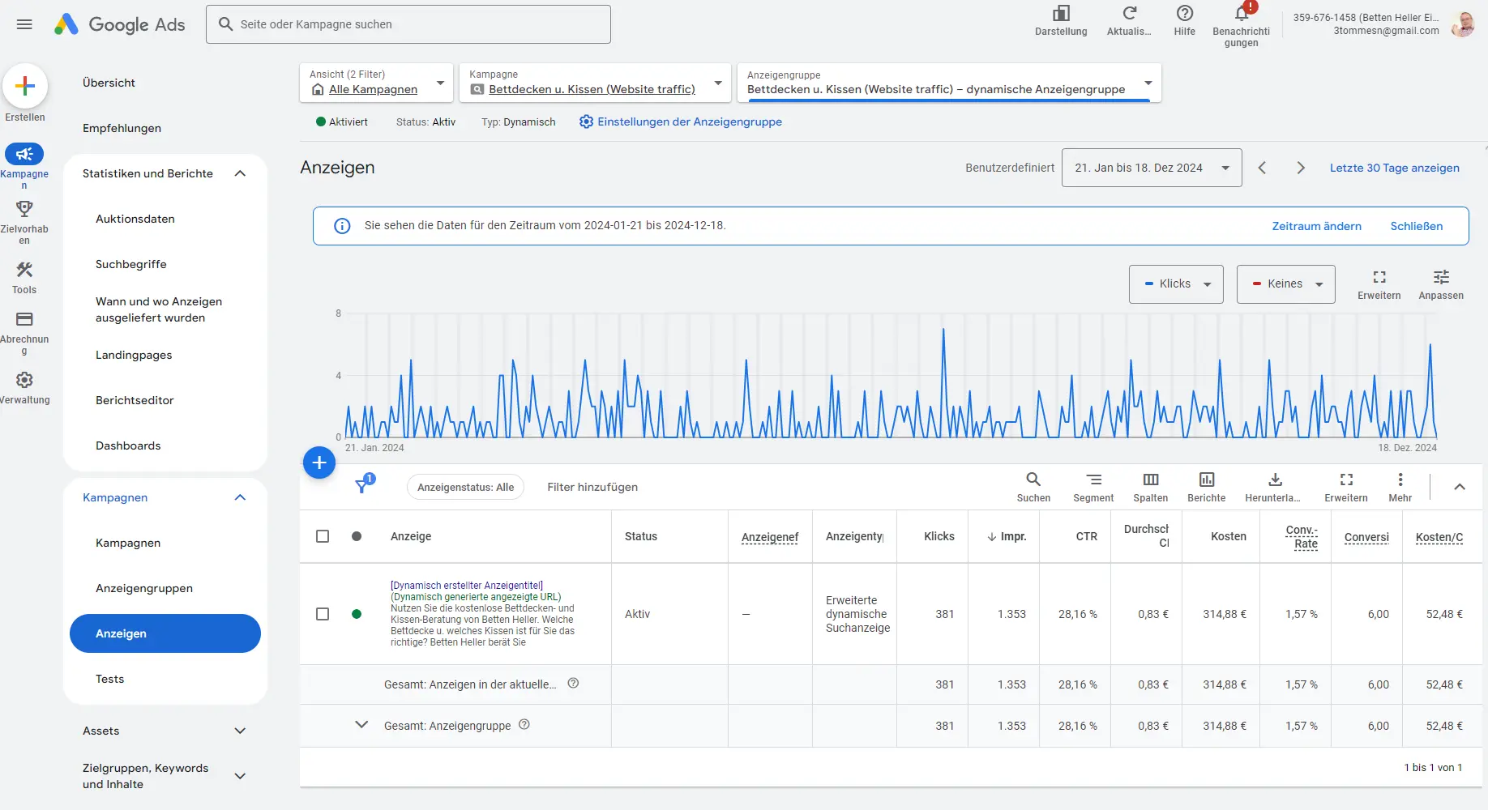
Task: Open the Segment icon
Action: point(1093,480)
